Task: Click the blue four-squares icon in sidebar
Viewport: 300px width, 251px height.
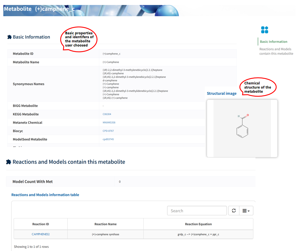Action: click(x=265, y=30)
